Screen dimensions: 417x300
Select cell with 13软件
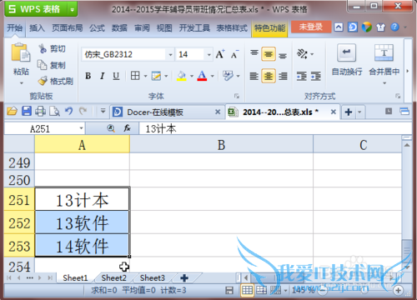82,222
